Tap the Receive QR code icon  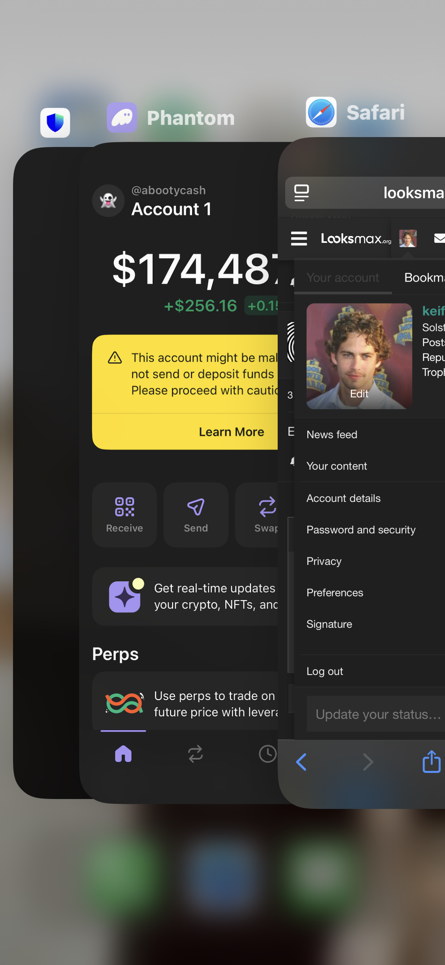(125, 507)
